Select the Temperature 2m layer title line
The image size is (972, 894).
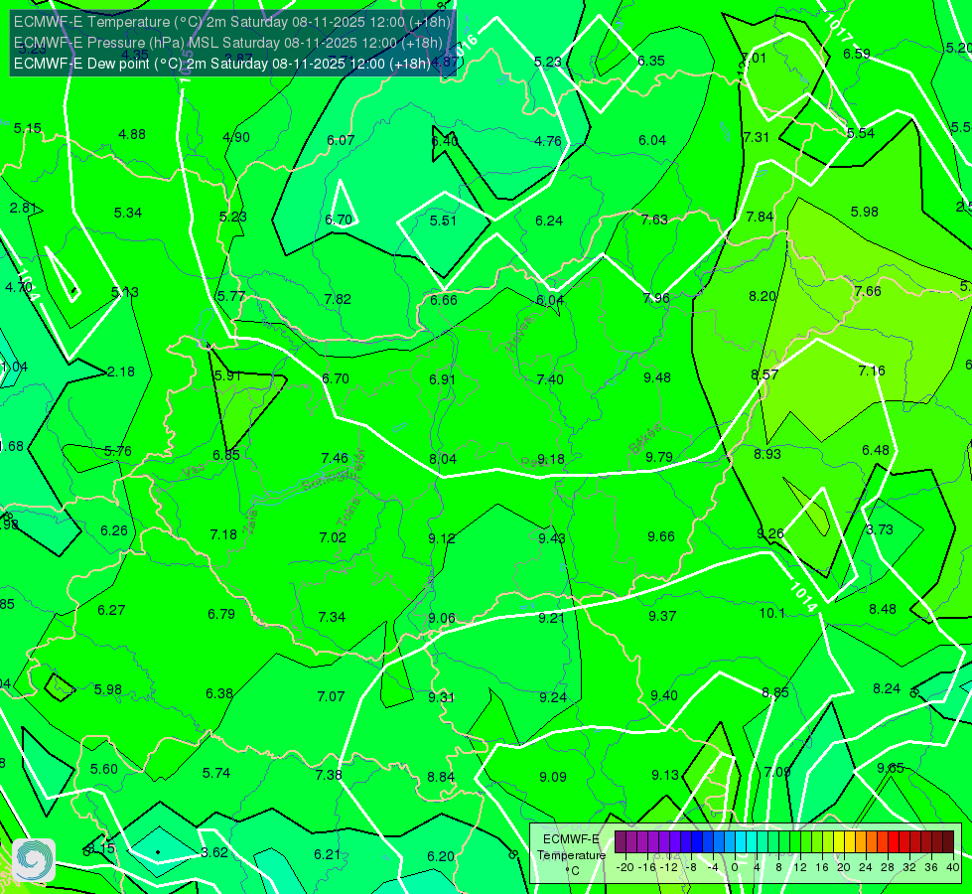[x=232, y=22]
